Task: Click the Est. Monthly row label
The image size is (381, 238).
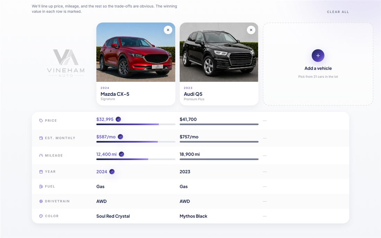Action: coord(60,138)
